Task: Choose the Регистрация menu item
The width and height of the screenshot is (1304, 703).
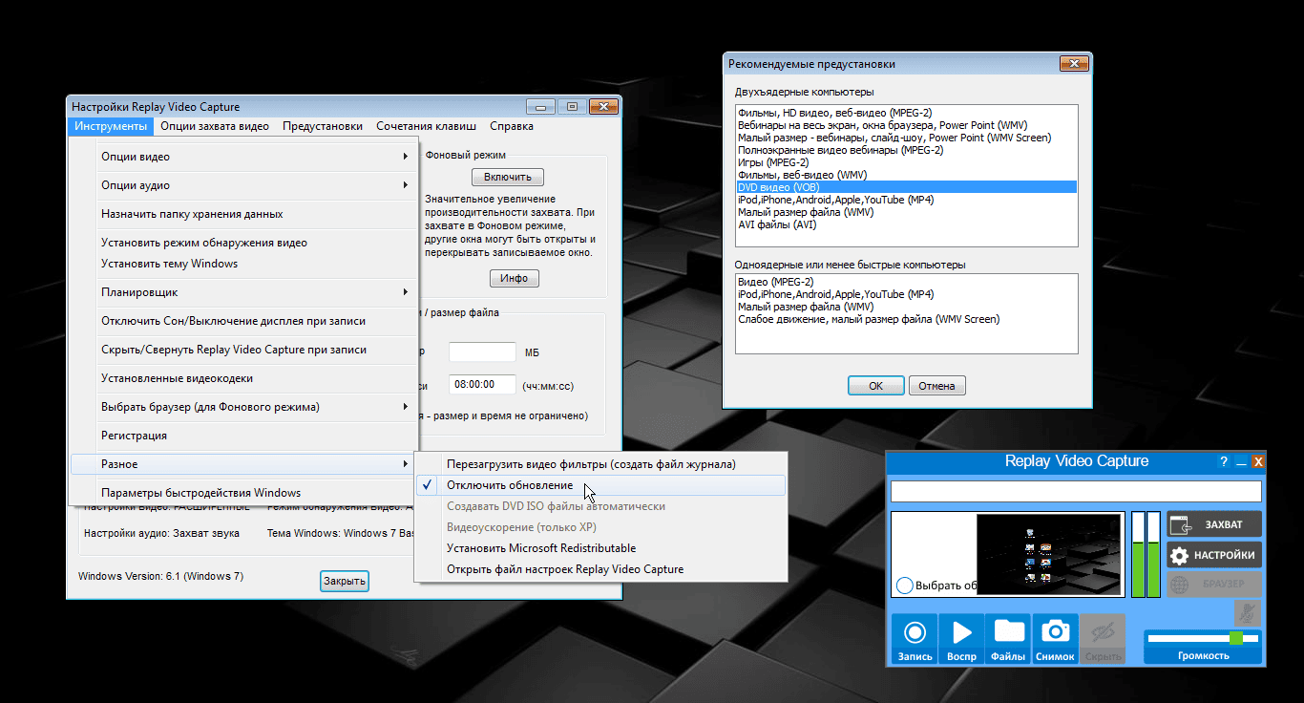Action: pos(243,436)
